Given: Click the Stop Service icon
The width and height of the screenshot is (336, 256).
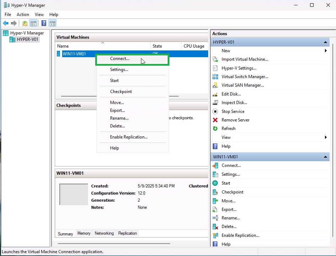Looking at the screenshot, I should 215,111.
